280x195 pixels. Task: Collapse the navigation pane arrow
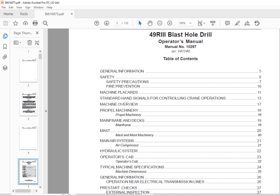point(46,111)
